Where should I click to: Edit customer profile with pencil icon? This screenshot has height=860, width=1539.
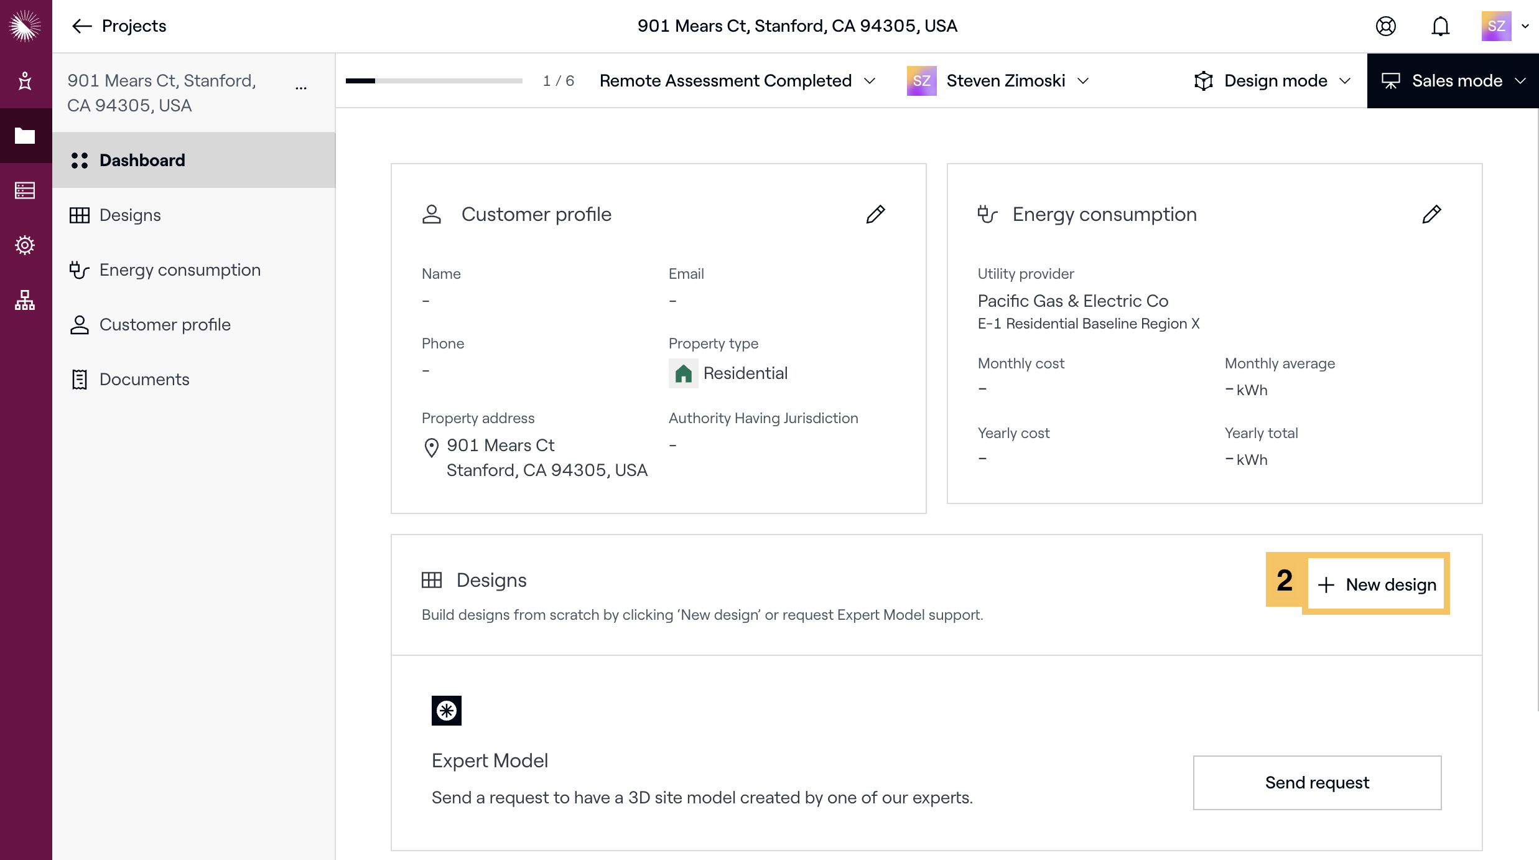point(875,214)
